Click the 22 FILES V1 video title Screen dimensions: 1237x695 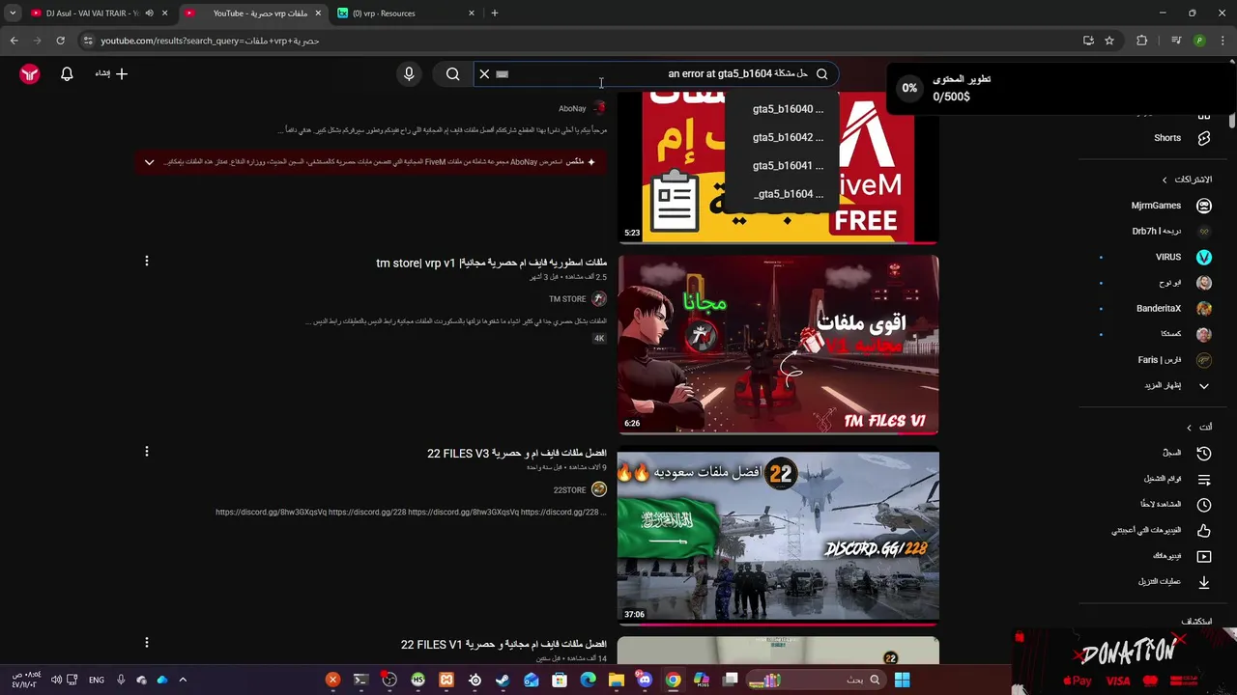pos(503,645)
